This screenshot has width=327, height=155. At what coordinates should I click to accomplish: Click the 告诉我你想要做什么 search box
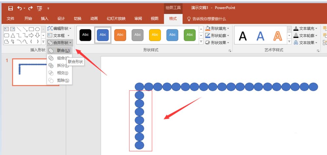click(207, 19)
